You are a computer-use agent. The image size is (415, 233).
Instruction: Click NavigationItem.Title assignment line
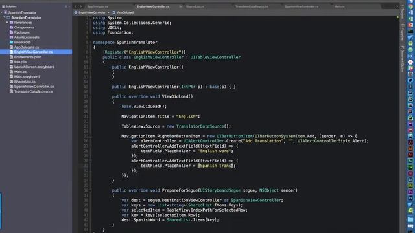(x=161, y=116)
